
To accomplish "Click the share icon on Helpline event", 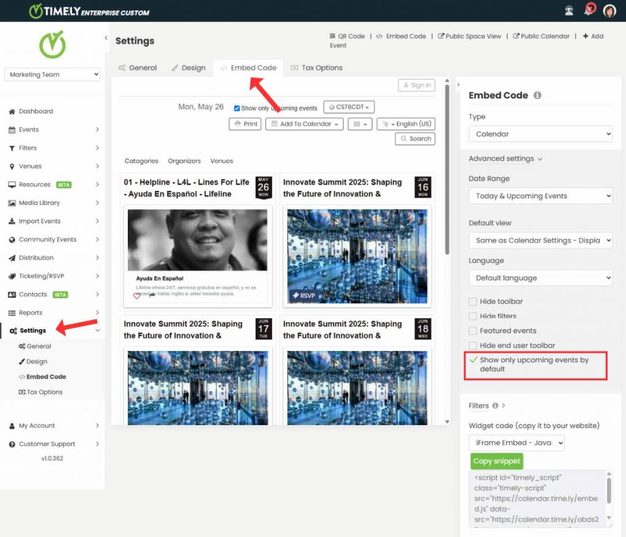I will pos(152,295).
